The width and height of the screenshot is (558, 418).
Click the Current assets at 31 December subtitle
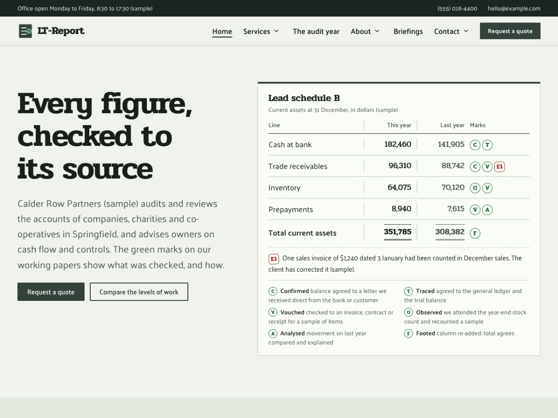click(333, 110)
